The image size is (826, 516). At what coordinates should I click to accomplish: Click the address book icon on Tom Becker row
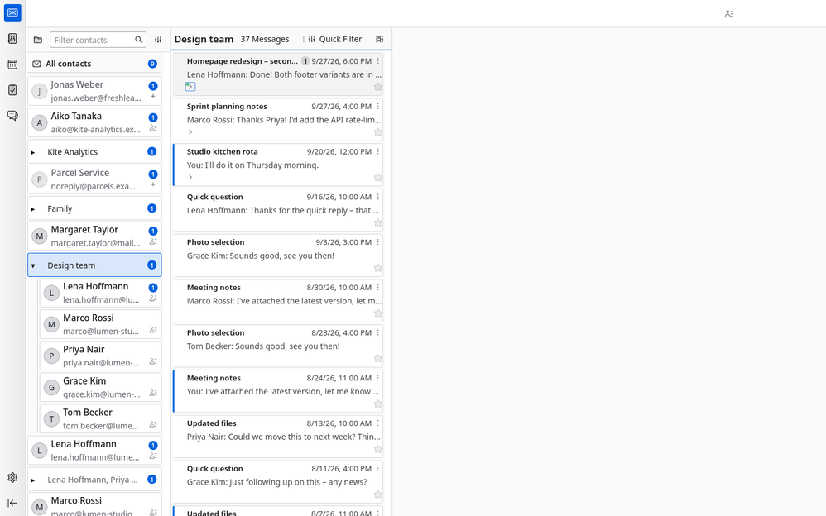point(153,424)
